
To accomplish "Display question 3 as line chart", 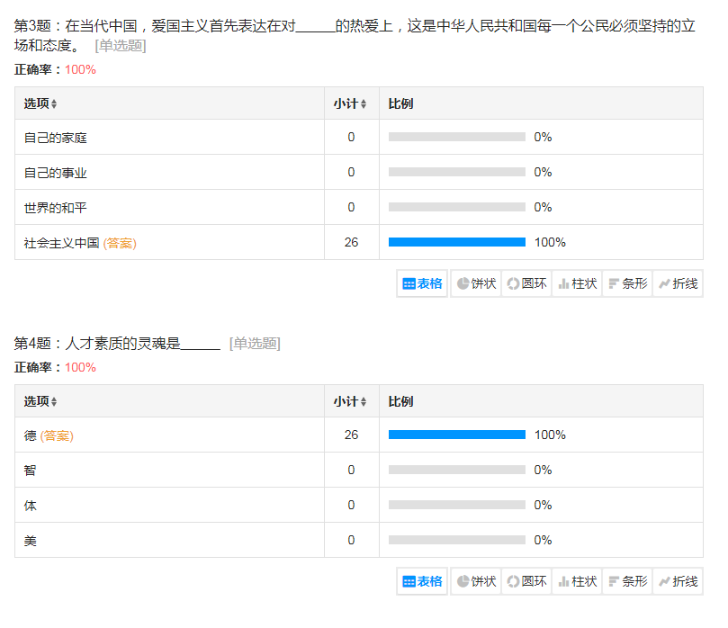I will click(678, 283).
